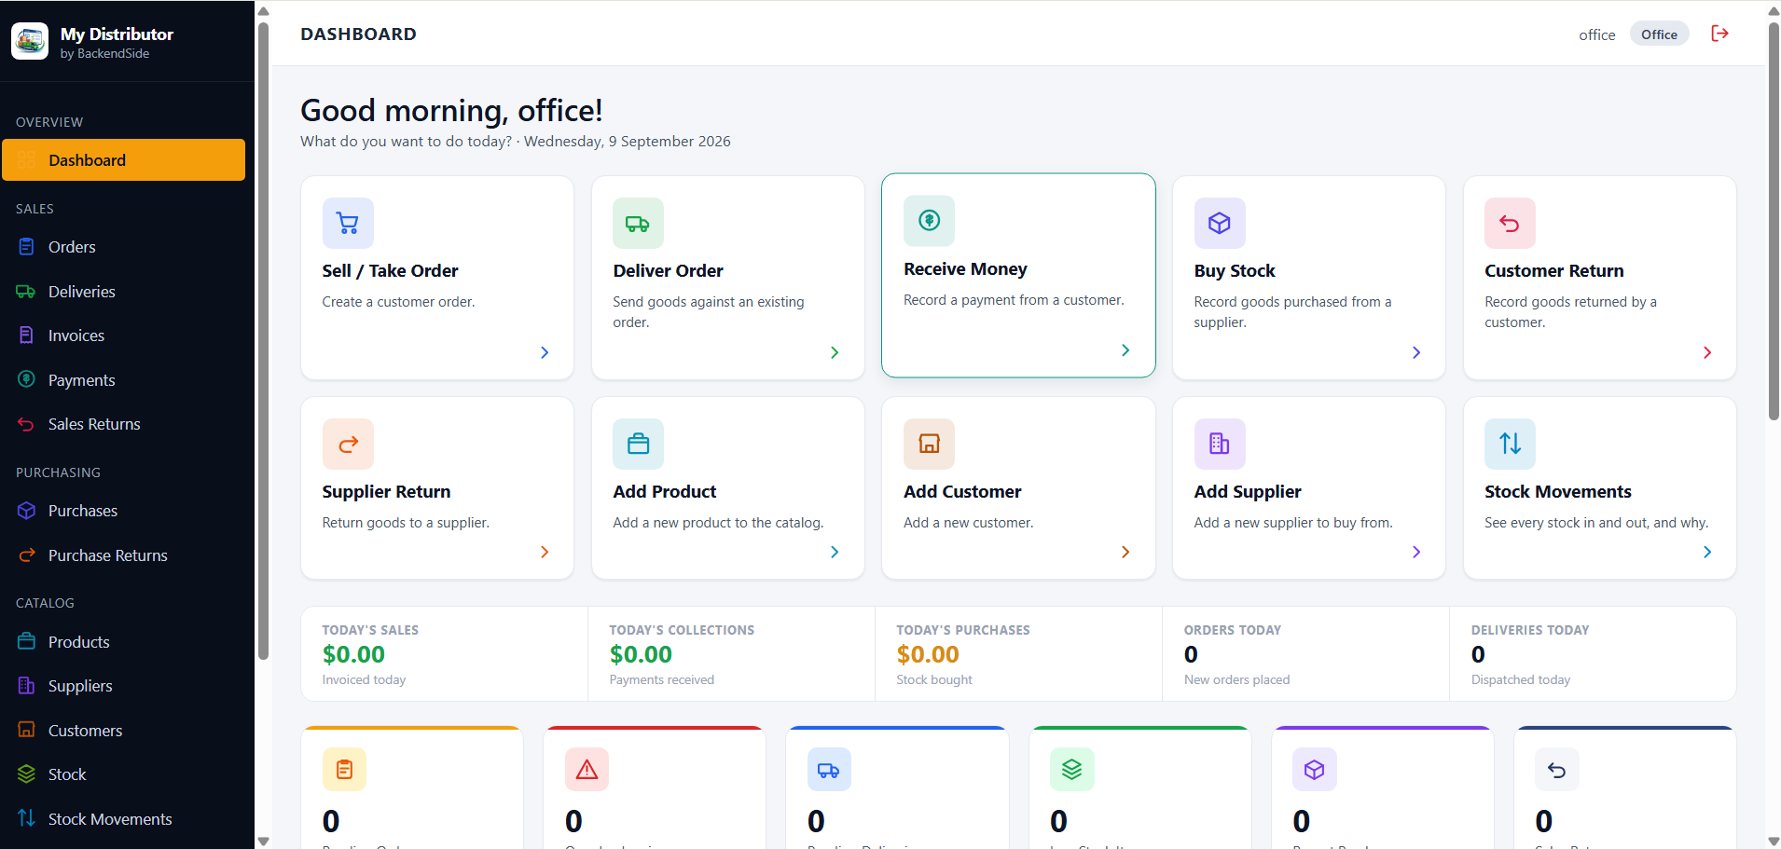Click the Office role badge
This screenshot has height=849, width=1781.
point(1659,34)
